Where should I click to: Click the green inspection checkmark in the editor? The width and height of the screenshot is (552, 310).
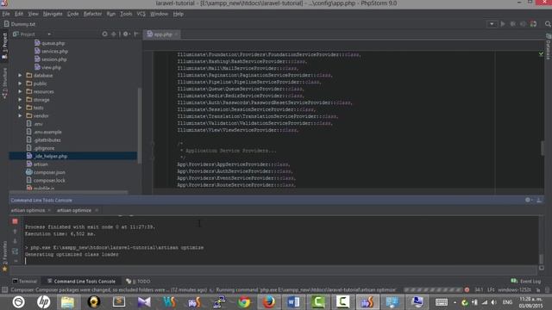541,53
